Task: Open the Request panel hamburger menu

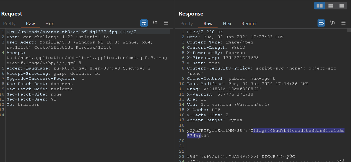Action: (166, 23)
